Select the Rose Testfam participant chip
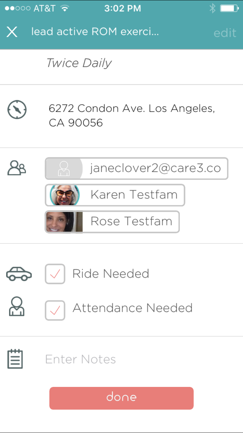The height and width of the screenshot is (433, 243). pos(112,222)
